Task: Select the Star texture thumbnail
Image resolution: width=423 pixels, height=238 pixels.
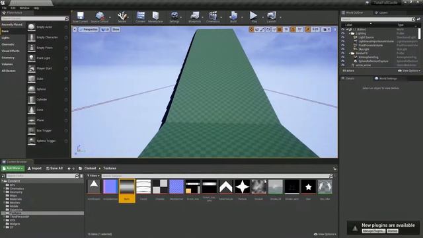Action: (x=309, y=186)
